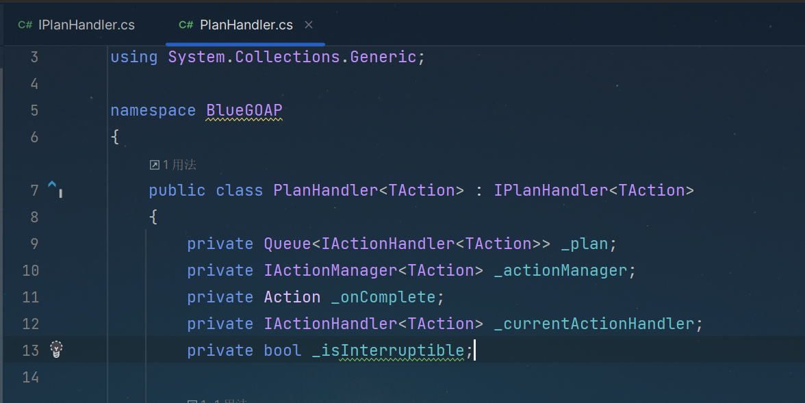This screenshot has height=403, width=805.
Task: Click the PlanHandler class name on line 7
Action: (326, 190)
